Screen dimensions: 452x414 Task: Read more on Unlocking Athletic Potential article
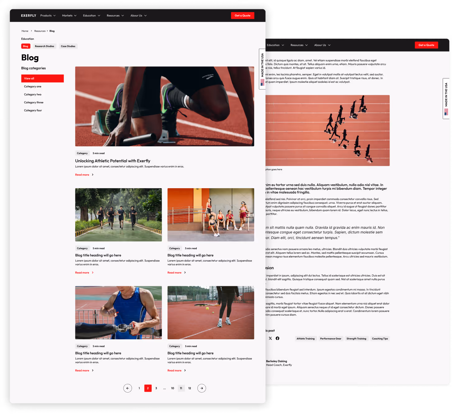pyautogui.click(x=84, y=175)
